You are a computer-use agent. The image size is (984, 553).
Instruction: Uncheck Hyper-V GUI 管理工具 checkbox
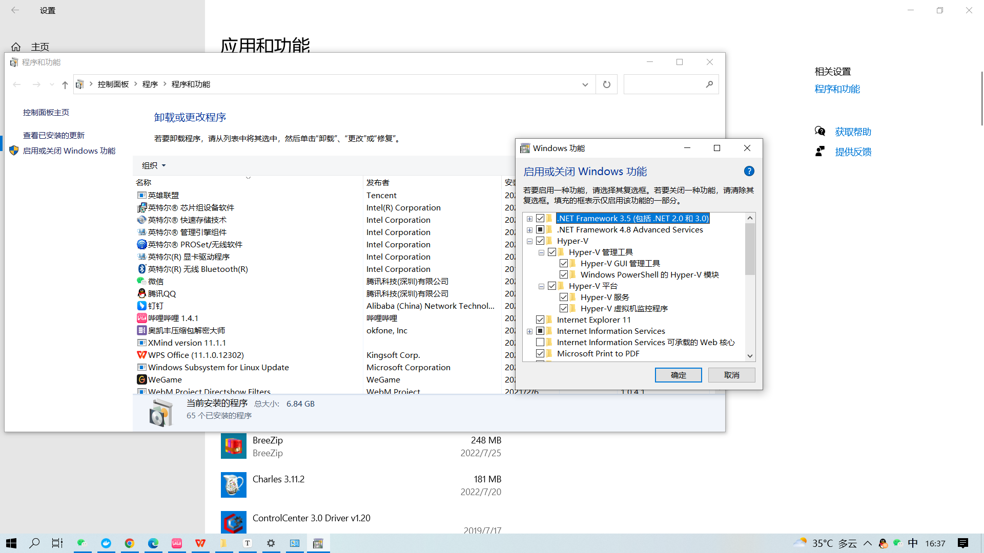pyautogui.click(x=564, y=263)
